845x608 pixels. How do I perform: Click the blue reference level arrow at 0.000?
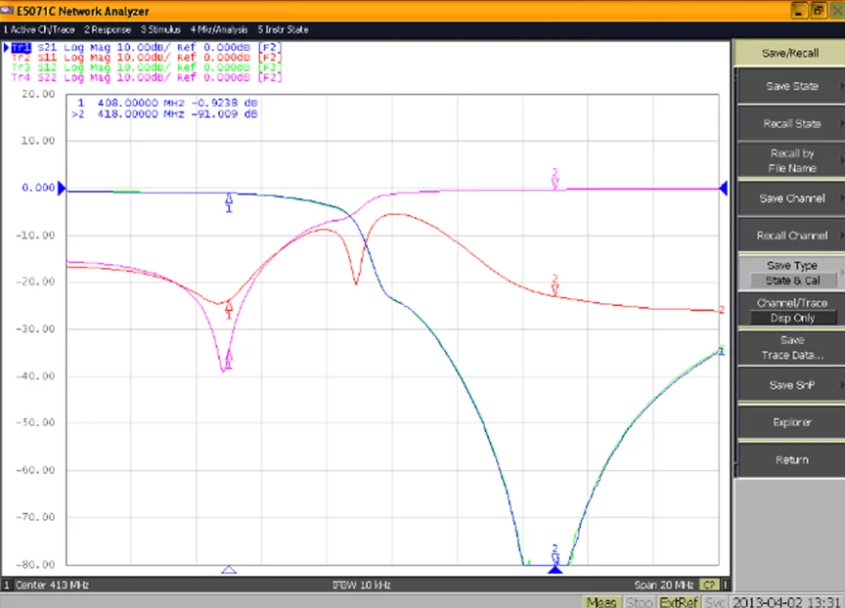click(x=61, y=188)
